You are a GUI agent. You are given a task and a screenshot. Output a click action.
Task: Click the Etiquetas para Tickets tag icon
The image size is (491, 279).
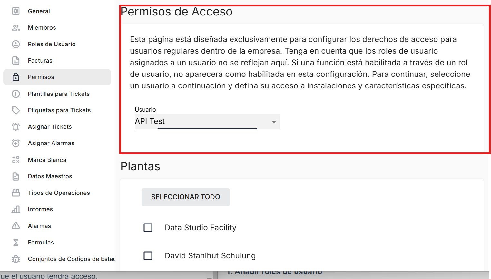[16, 110]
